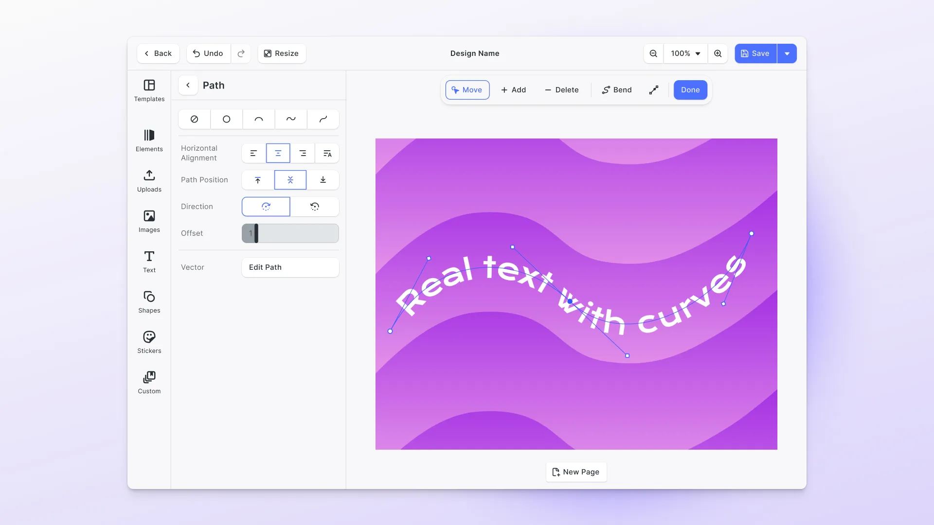
Task: Click the Undo button
Action: coord(208,53)
